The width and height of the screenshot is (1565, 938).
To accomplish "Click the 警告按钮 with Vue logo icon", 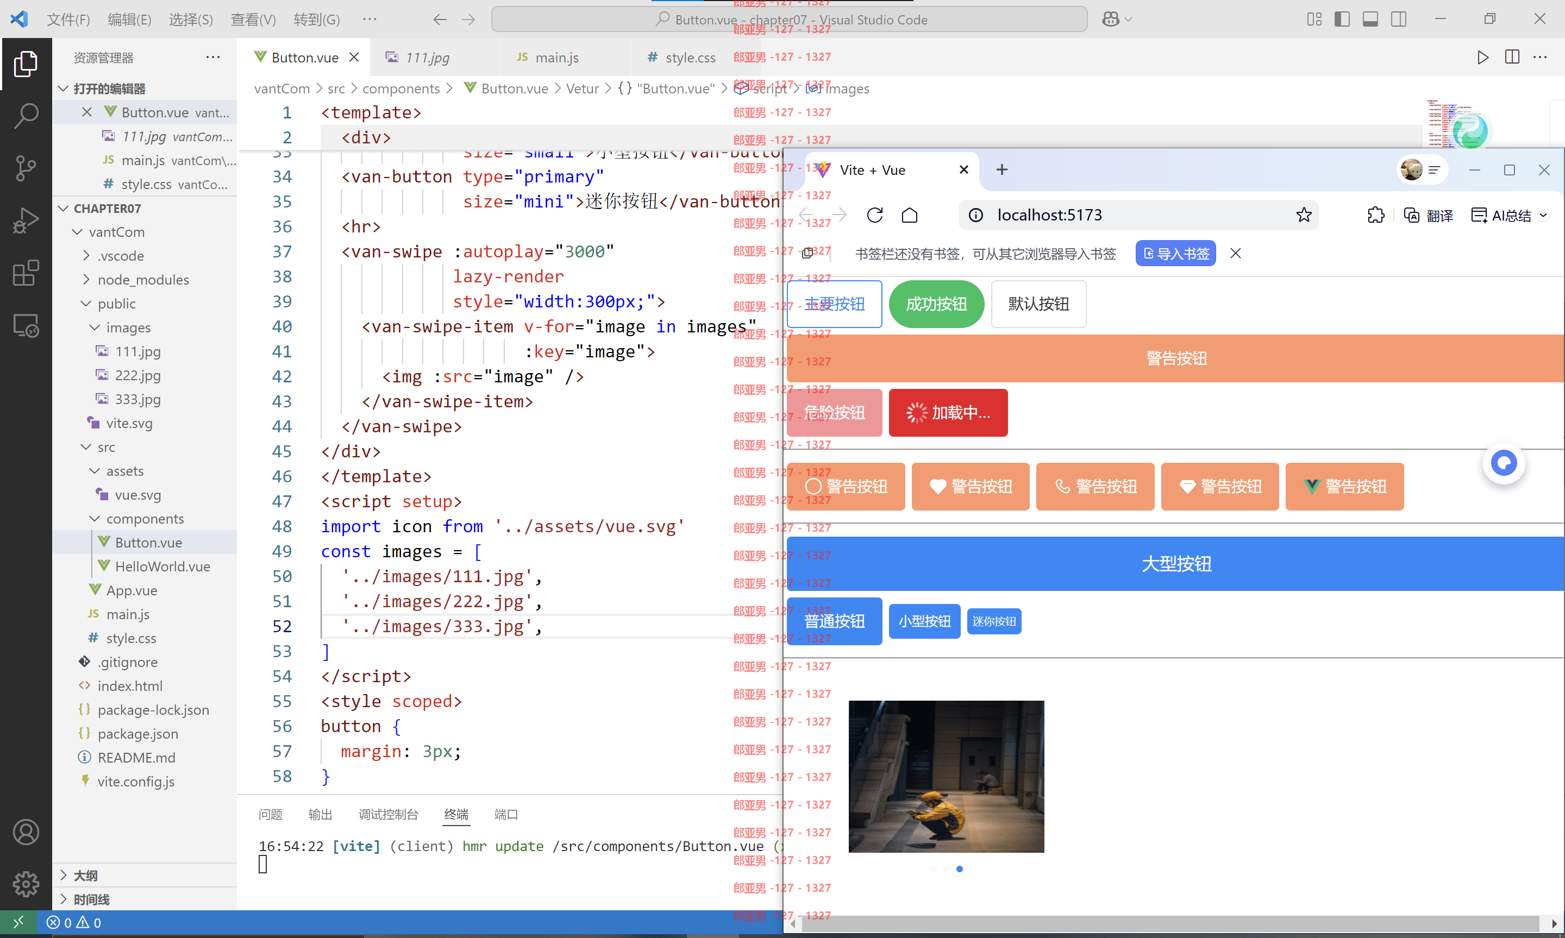I will click(1344, 487).
